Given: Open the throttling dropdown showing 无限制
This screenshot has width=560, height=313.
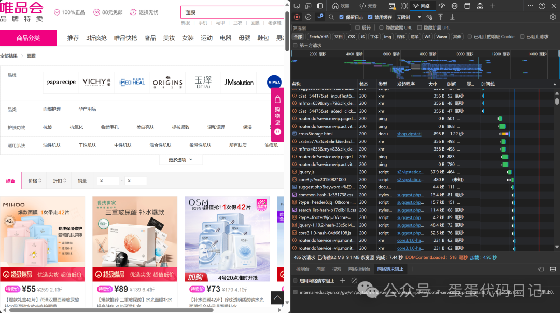Looking at the screenshot, I should pos(409,17).
